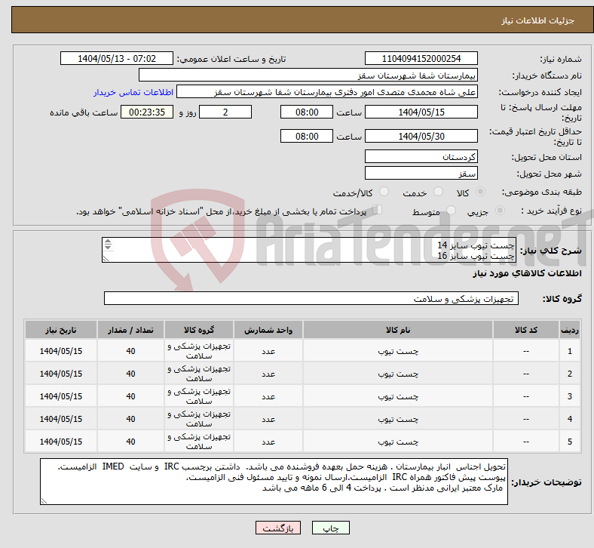Select the کالا/خدمت radio button
The width and height of the screenshot is (594, 548).
point(384,192)
